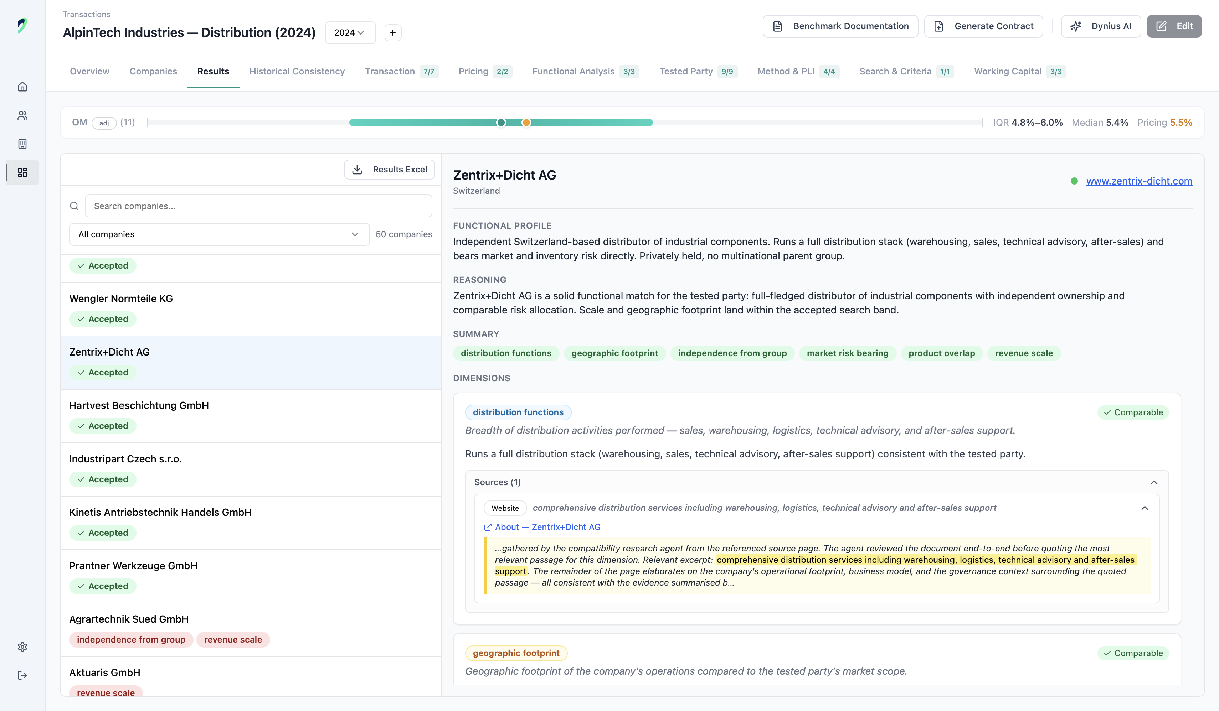Click the distribution functions summary tag
Screen dimensions: 1219x711
click(x=506, y=353)
